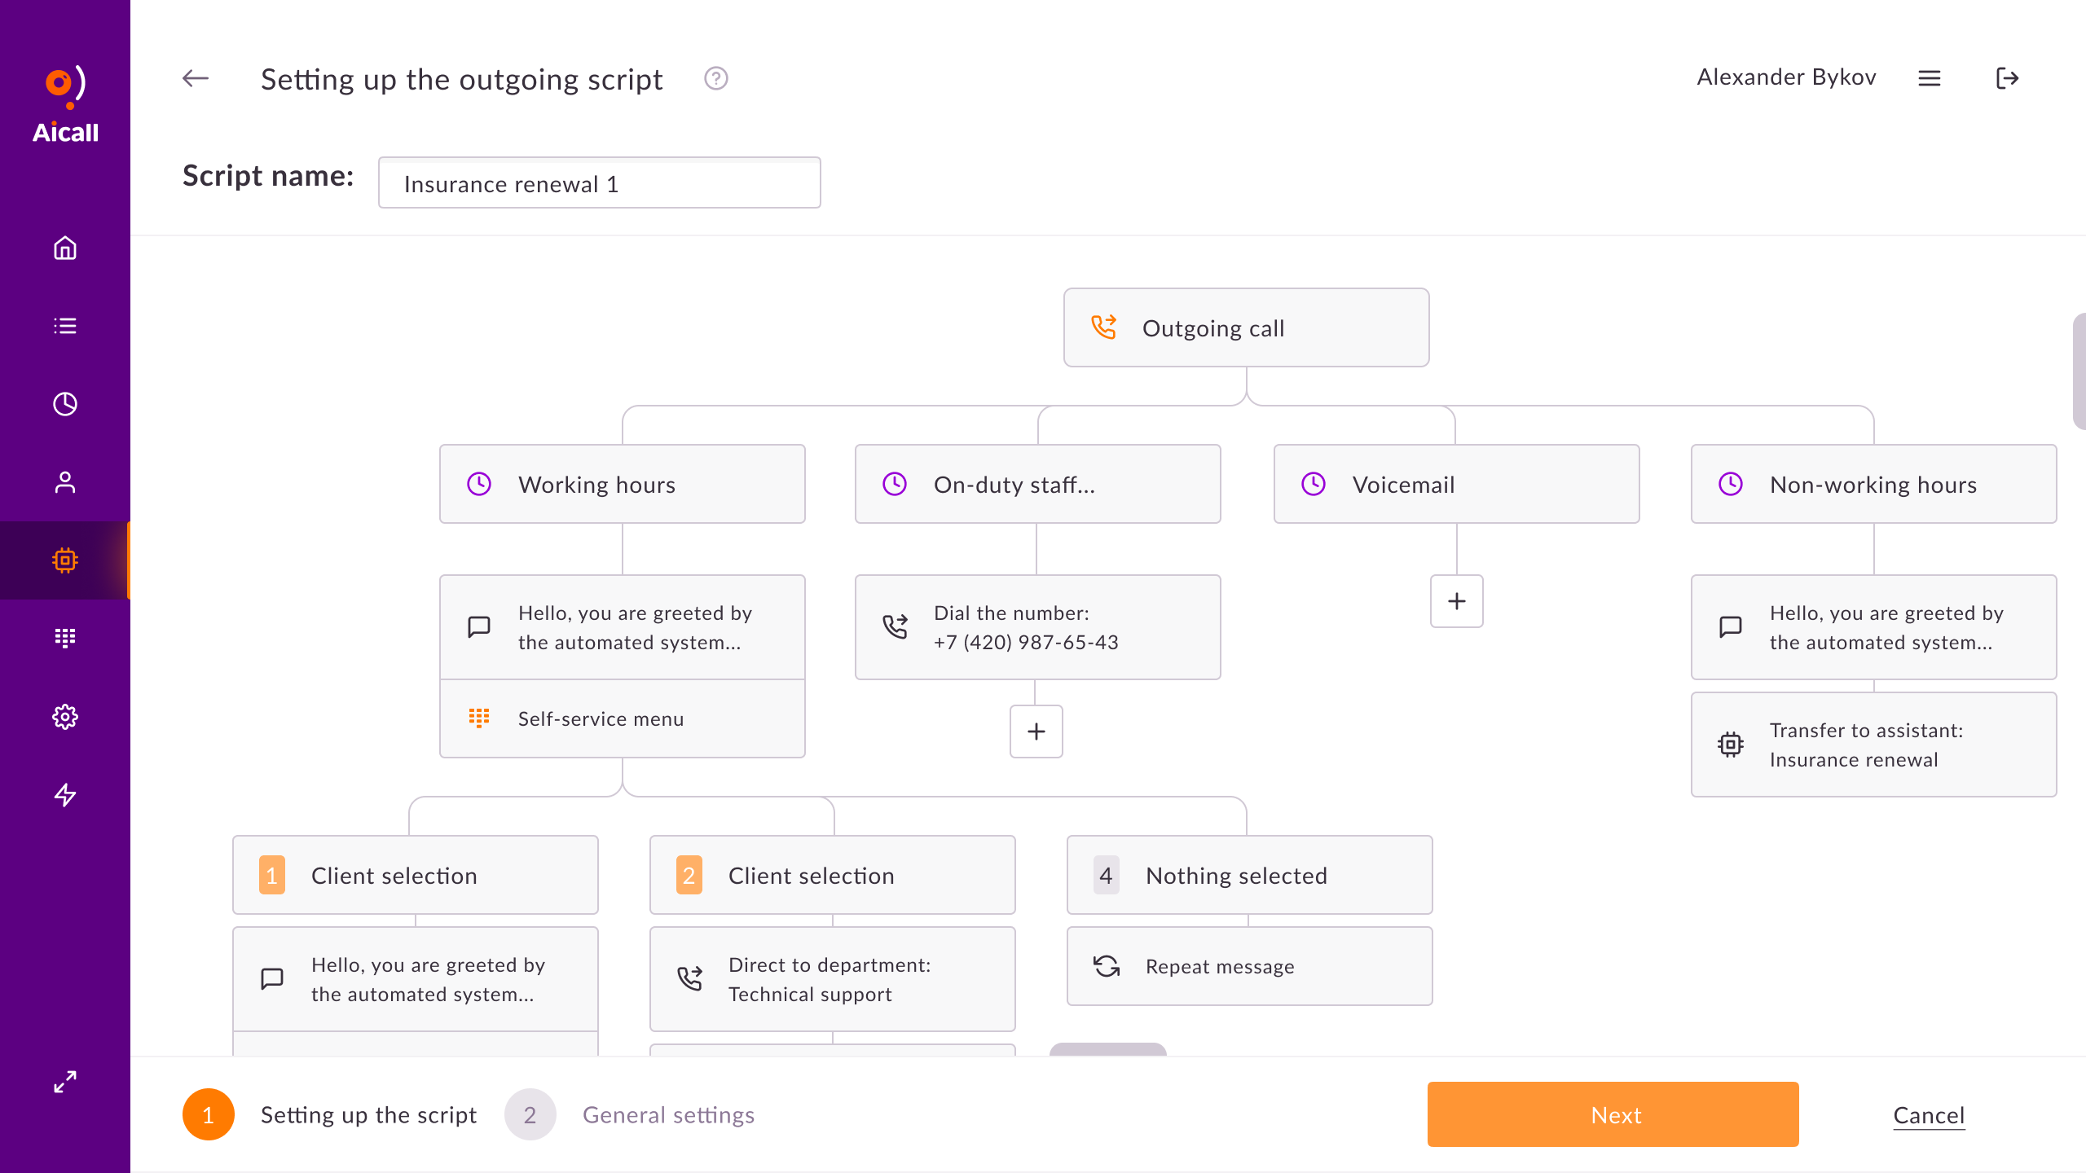
Task: Open the list view sidebar icon
Action: 65,326
